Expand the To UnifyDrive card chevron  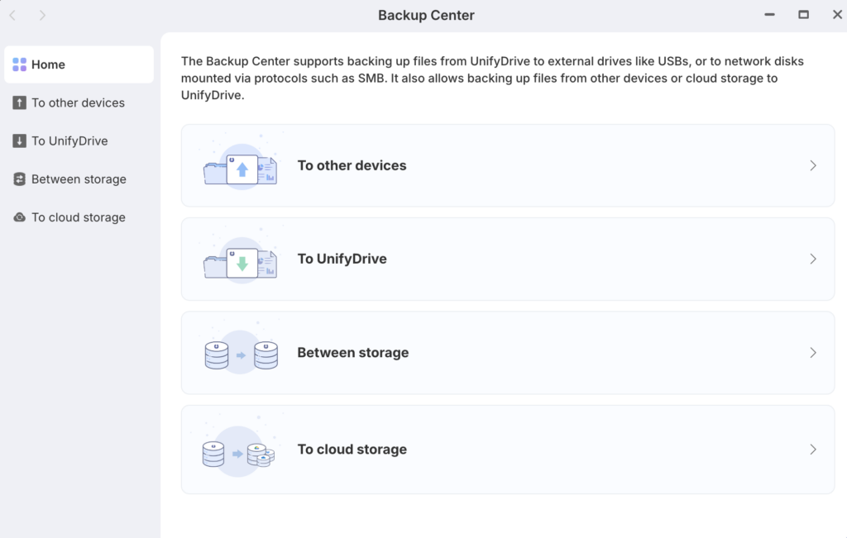(813, 259)
